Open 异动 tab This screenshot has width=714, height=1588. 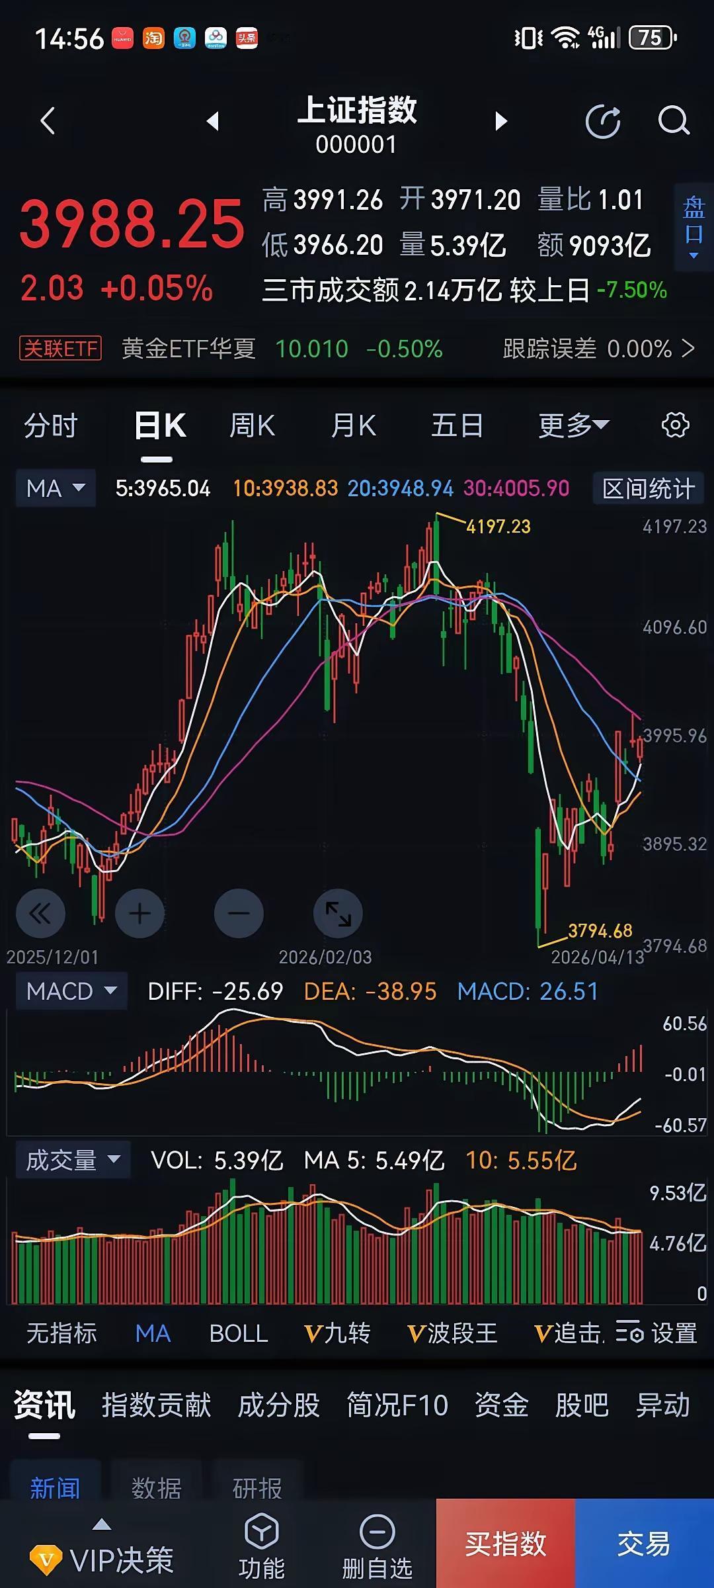point(662,1405)
